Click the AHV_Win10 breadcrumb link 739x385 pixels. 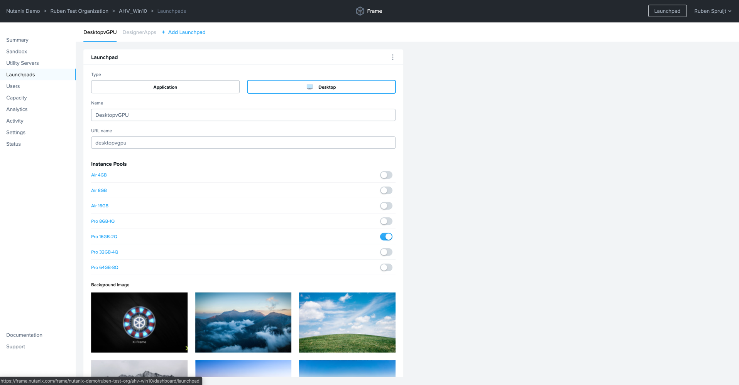coord(133,11)
